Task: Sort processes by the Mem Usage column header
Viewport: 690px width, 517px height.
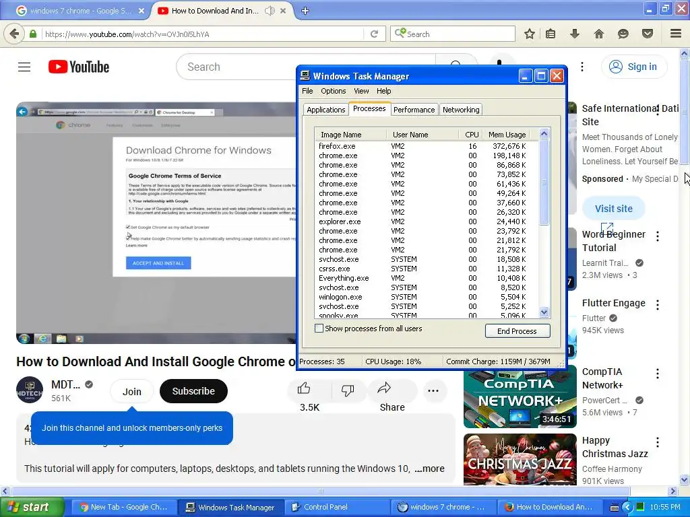Action: 507,135
